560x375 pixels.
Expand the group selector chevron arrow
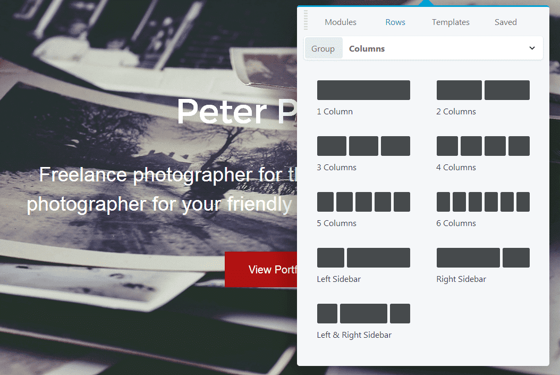point(532,48)
